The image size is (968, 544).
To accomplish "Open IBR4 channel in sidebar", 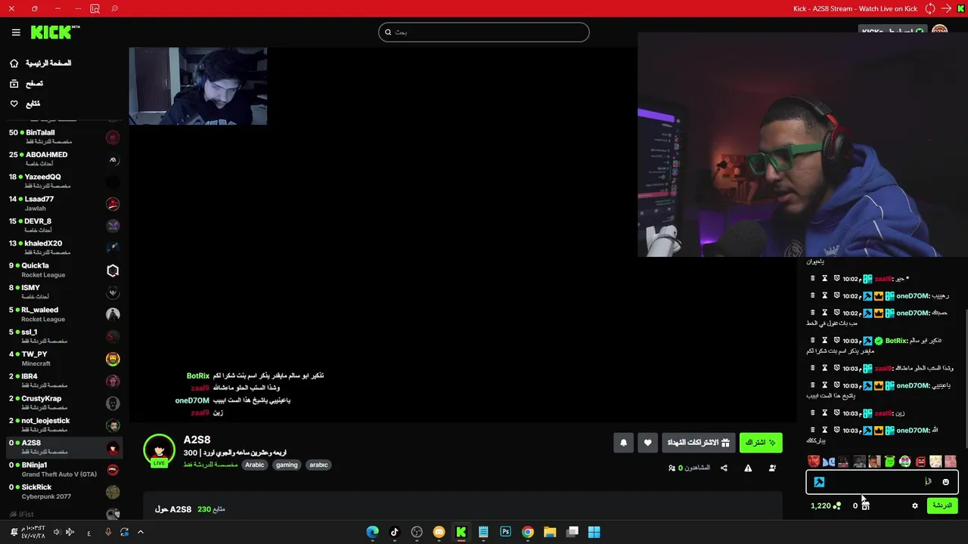I will click(64, 381).
